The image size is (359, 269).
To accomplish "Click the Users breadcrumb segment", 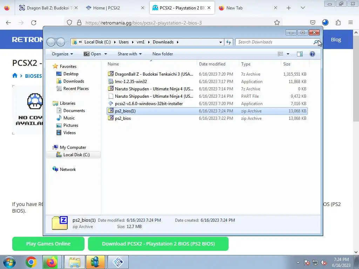I will (124, 42).
